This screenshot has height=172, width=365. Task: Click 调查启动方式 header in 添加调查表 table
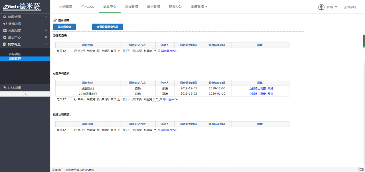pyautogui.click(x=137, y=45)
